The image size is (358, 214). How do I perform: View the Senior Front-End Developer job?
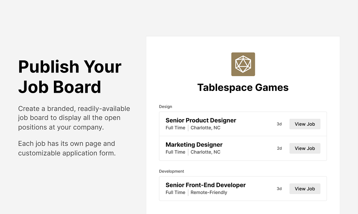[x=305, y=189]
